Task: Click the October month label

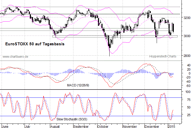Action: [103, 126]
